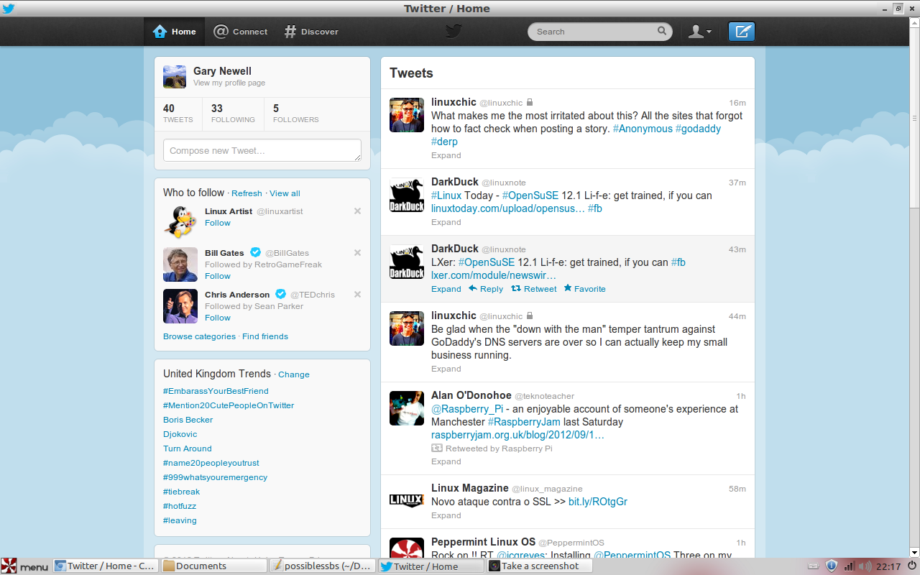Click Linux Magazine logo avatar
The width and height of the screenshot is (920, 575).
click(x=407, y=501)
